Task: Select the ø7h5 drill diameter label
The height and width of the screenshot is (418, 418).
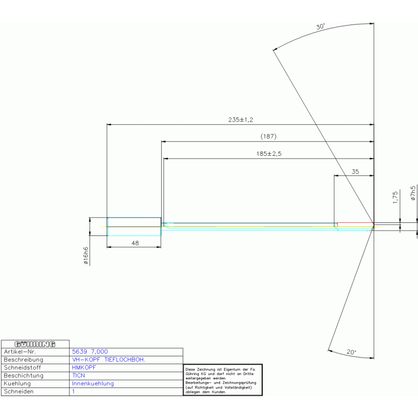Action: pos(413,193)
